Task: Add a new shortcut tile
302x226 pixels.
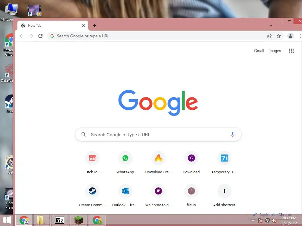Action: (x=224, y=196)
